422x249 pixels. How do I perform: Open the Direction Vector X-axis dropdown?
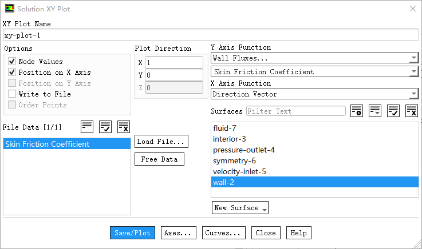[314, 94]
